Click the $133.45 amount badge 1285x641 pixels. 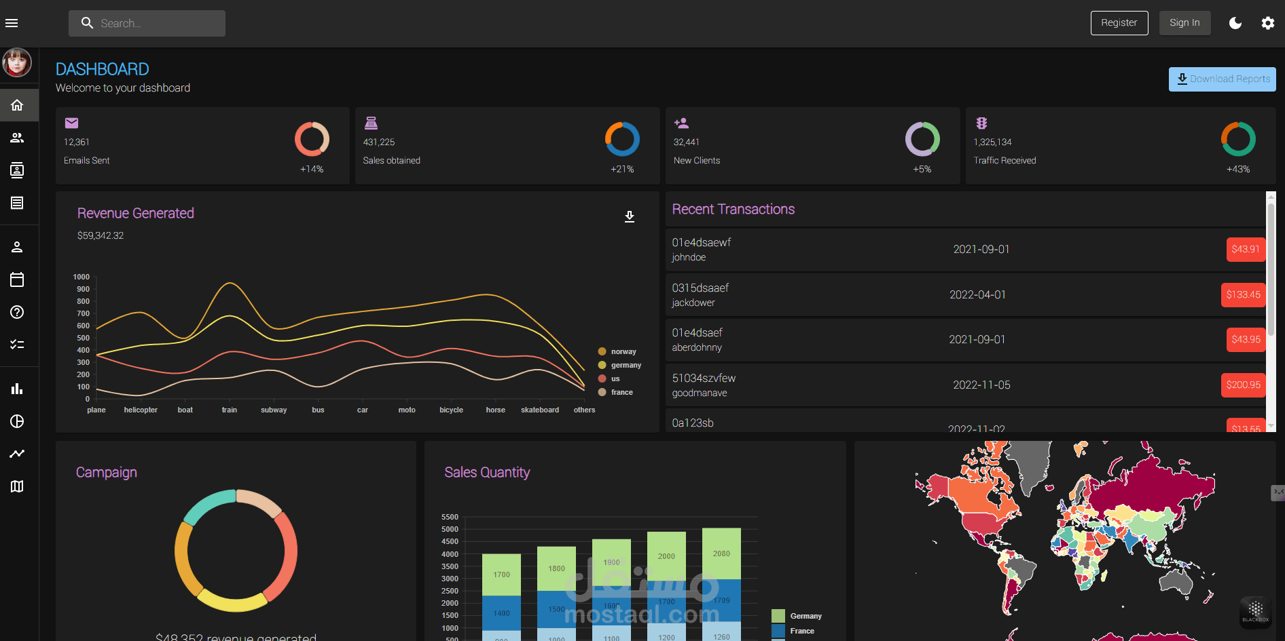pyautogui.click(x=1243, y=294)
